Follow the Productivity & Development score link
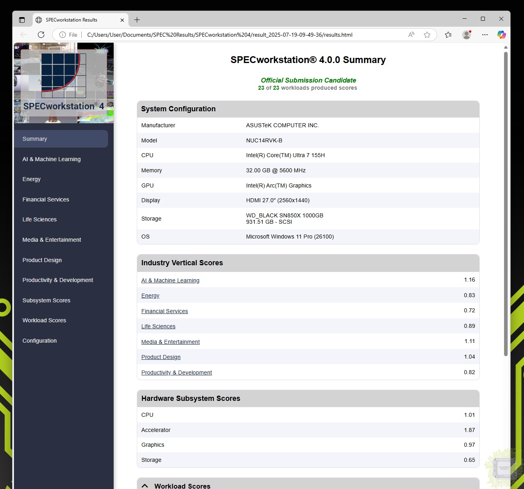The height and width of the screenshot is (489, 524). tap(177, 373)
